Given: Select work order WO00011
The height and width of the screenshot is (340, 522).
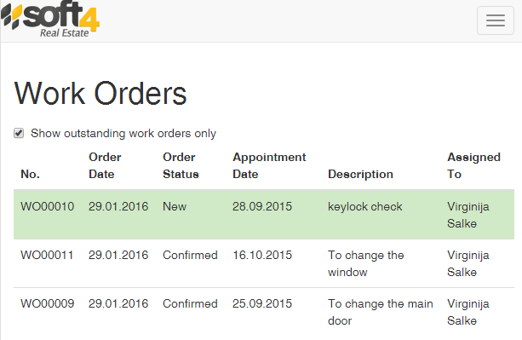Looking at the screenshot, I should tap(47, 255).
